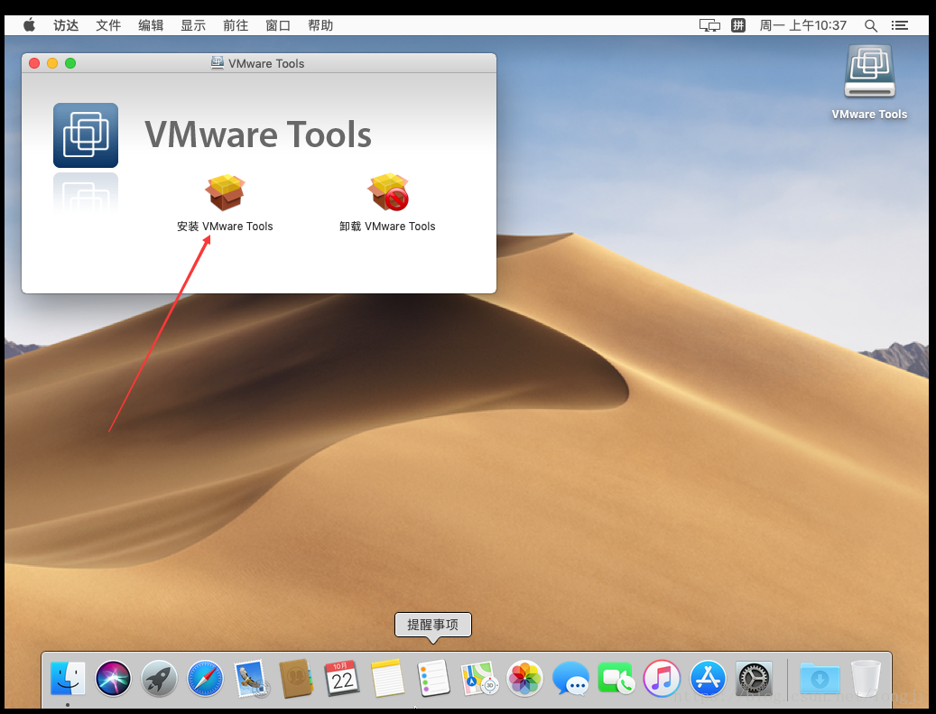The height and width of the screenshot is (714, 936).
Task: Open Messages app in the Dock
Action: pos(570,679)
